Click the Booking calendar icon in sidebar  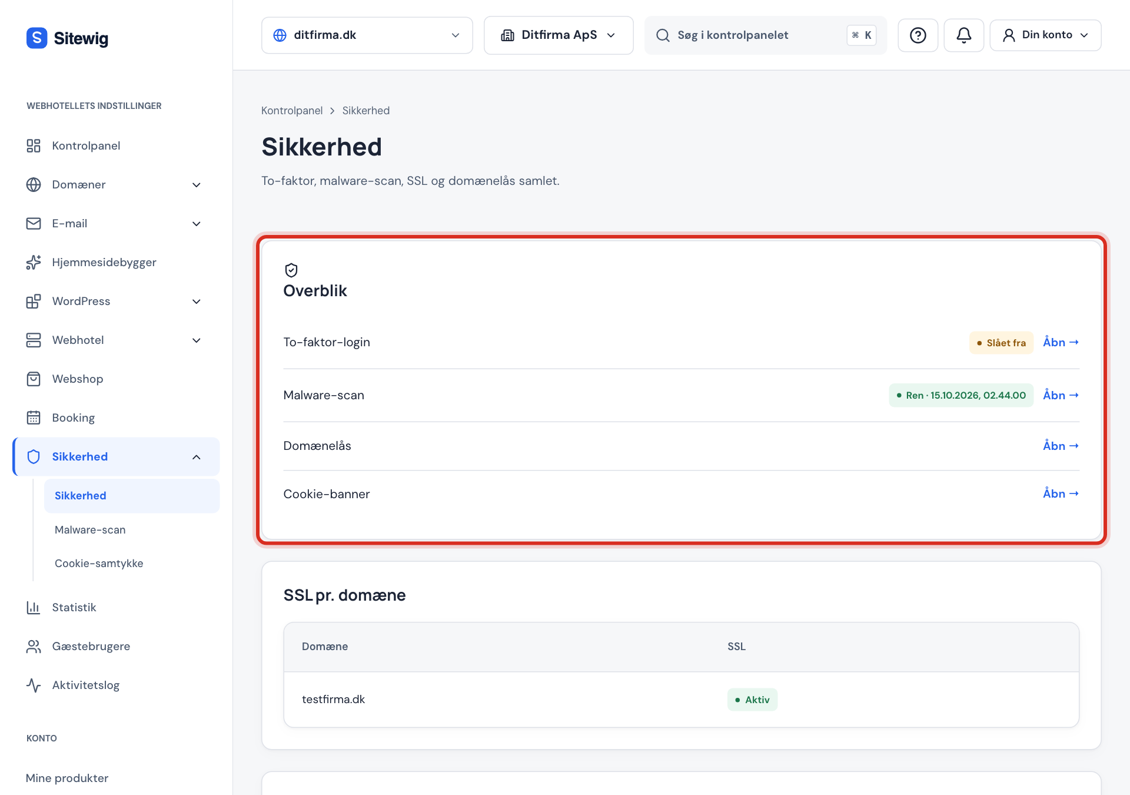point(34,418)
